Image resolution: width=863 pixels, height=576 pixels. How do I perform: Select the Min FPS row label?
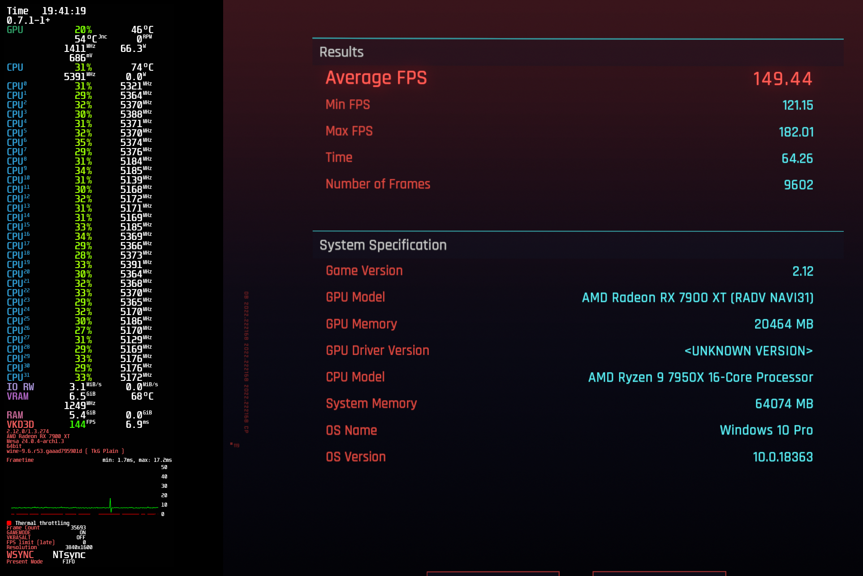tap(348, 105)
